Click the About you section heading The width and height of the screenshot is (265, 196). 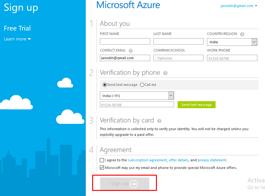tap(115, 24)
